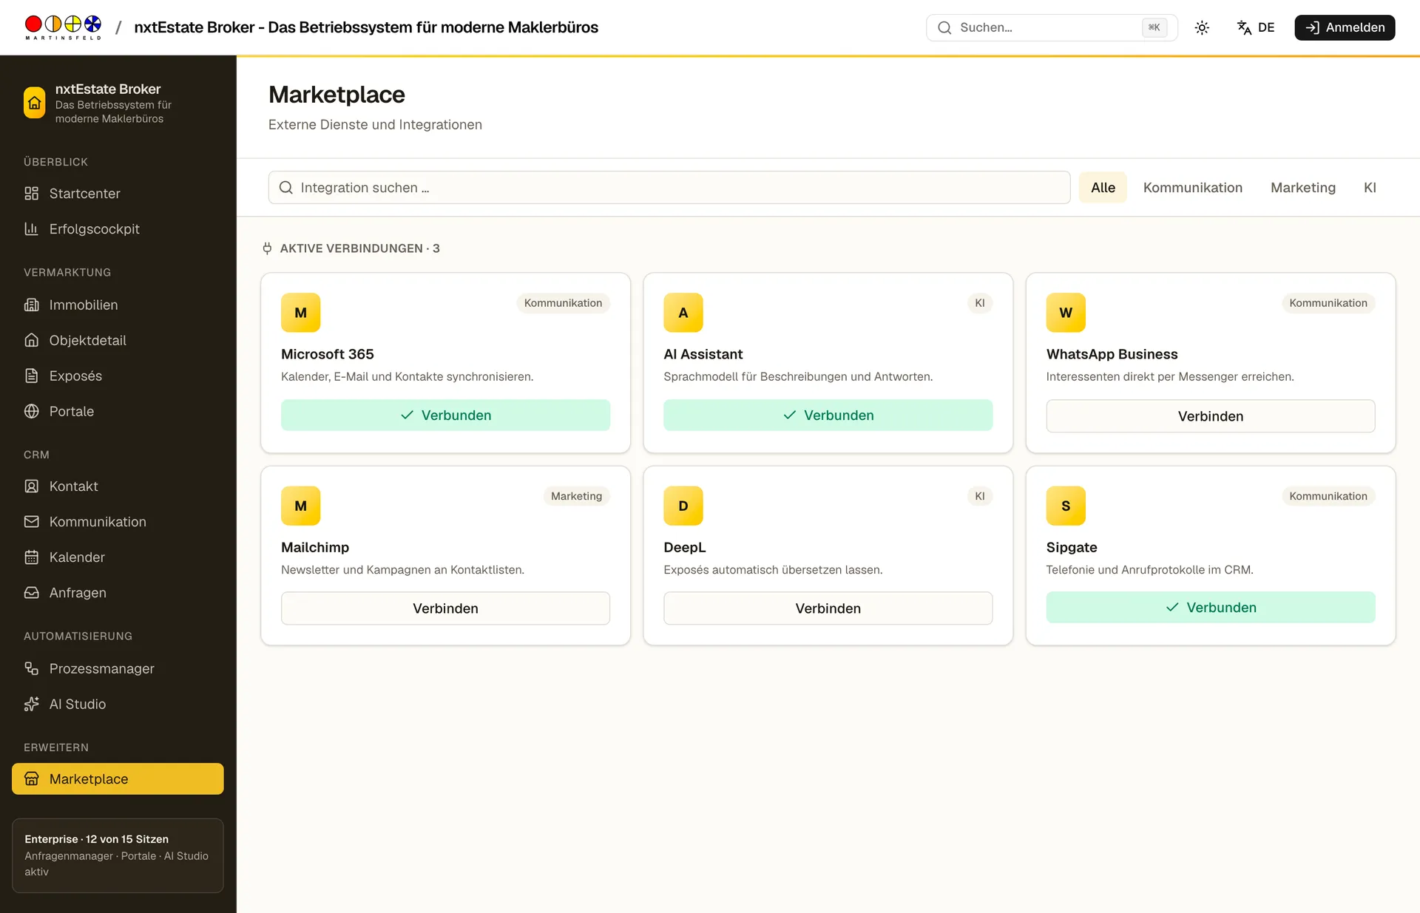Click the KI tag on DeepL card
Image resolution: width=1420 pixels, height=913 pixels.
979,496
